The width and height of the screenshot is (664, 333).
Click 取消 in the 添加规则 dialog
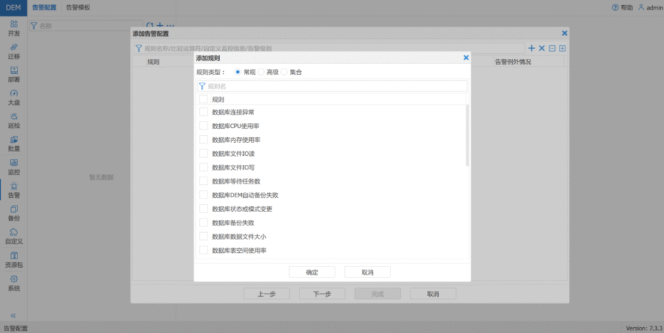(x=367, y=272)
